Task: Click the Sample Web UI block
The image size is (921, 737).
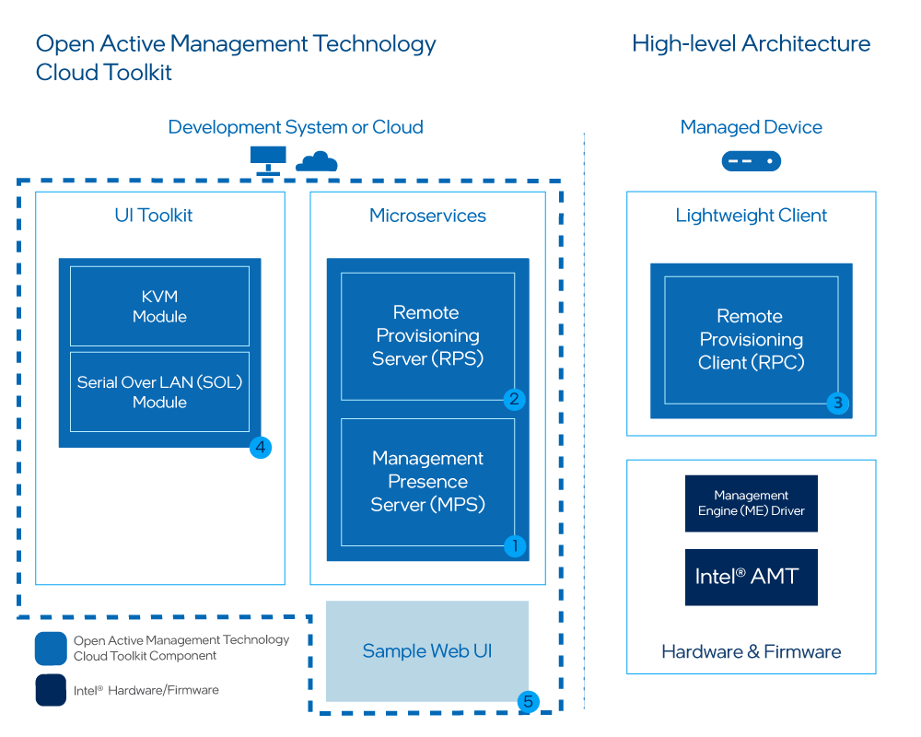Action: tap(427, 650)
